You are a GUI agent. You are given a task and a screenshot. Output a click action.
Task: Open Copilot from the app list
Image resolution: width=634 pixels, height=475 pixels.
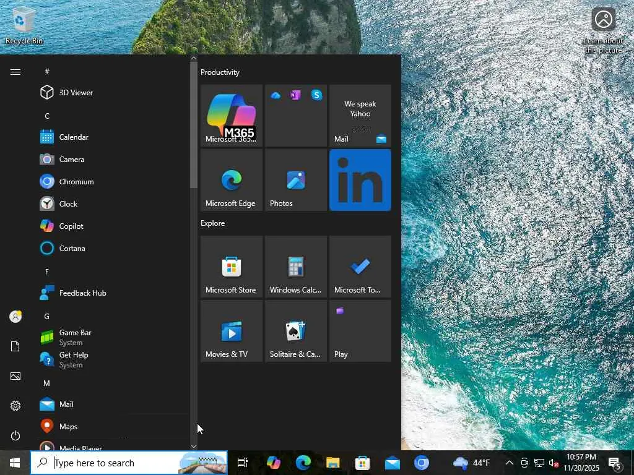click(x=113, y=226)
